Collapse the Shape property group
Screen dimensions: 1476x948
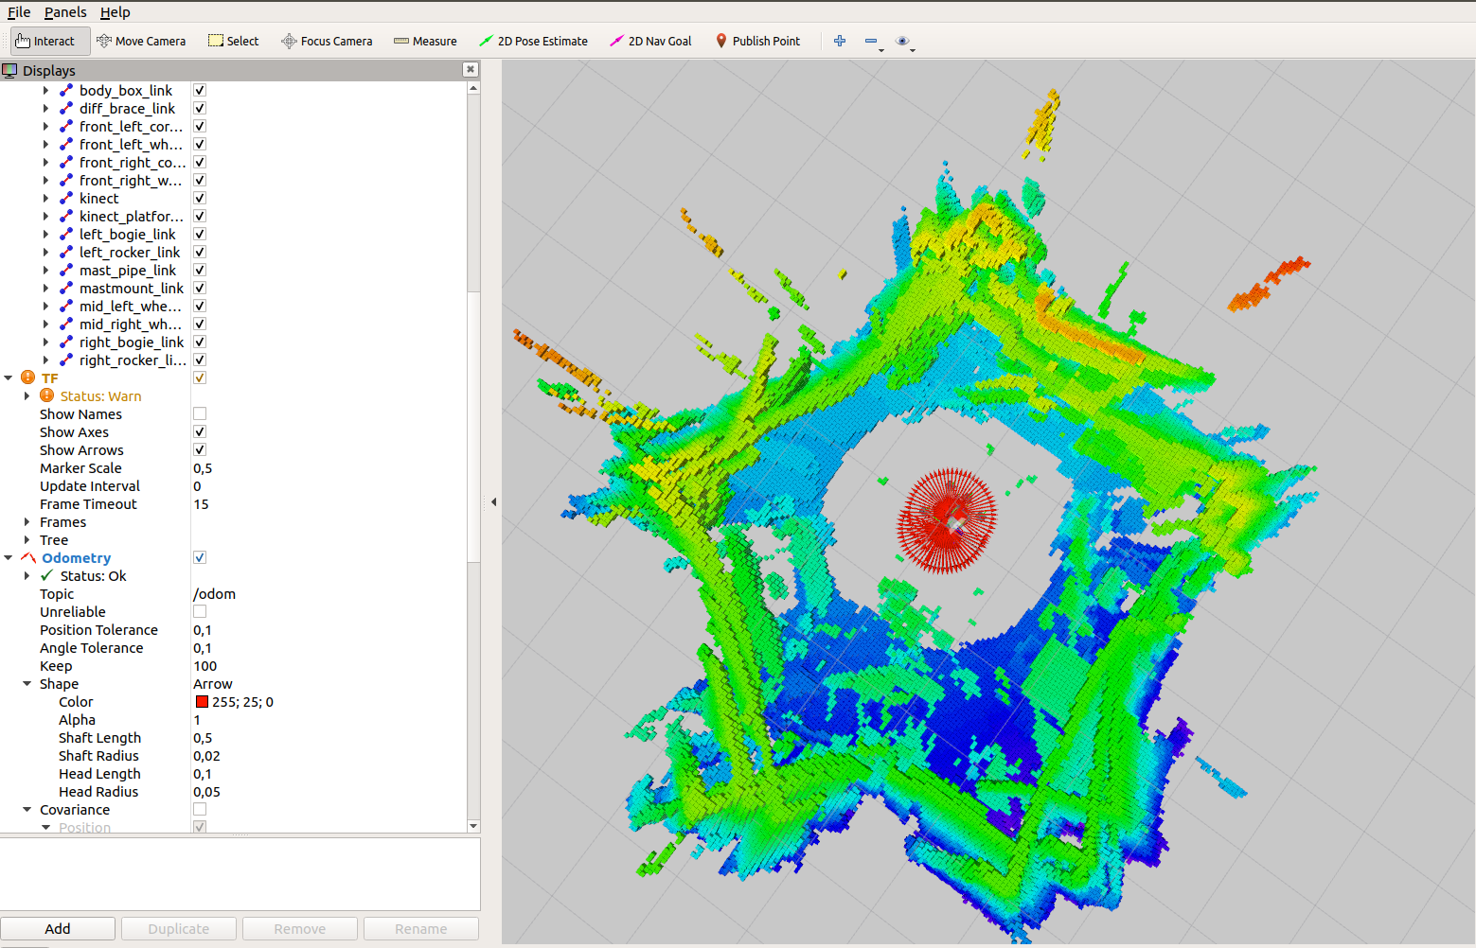pos(27,683)
